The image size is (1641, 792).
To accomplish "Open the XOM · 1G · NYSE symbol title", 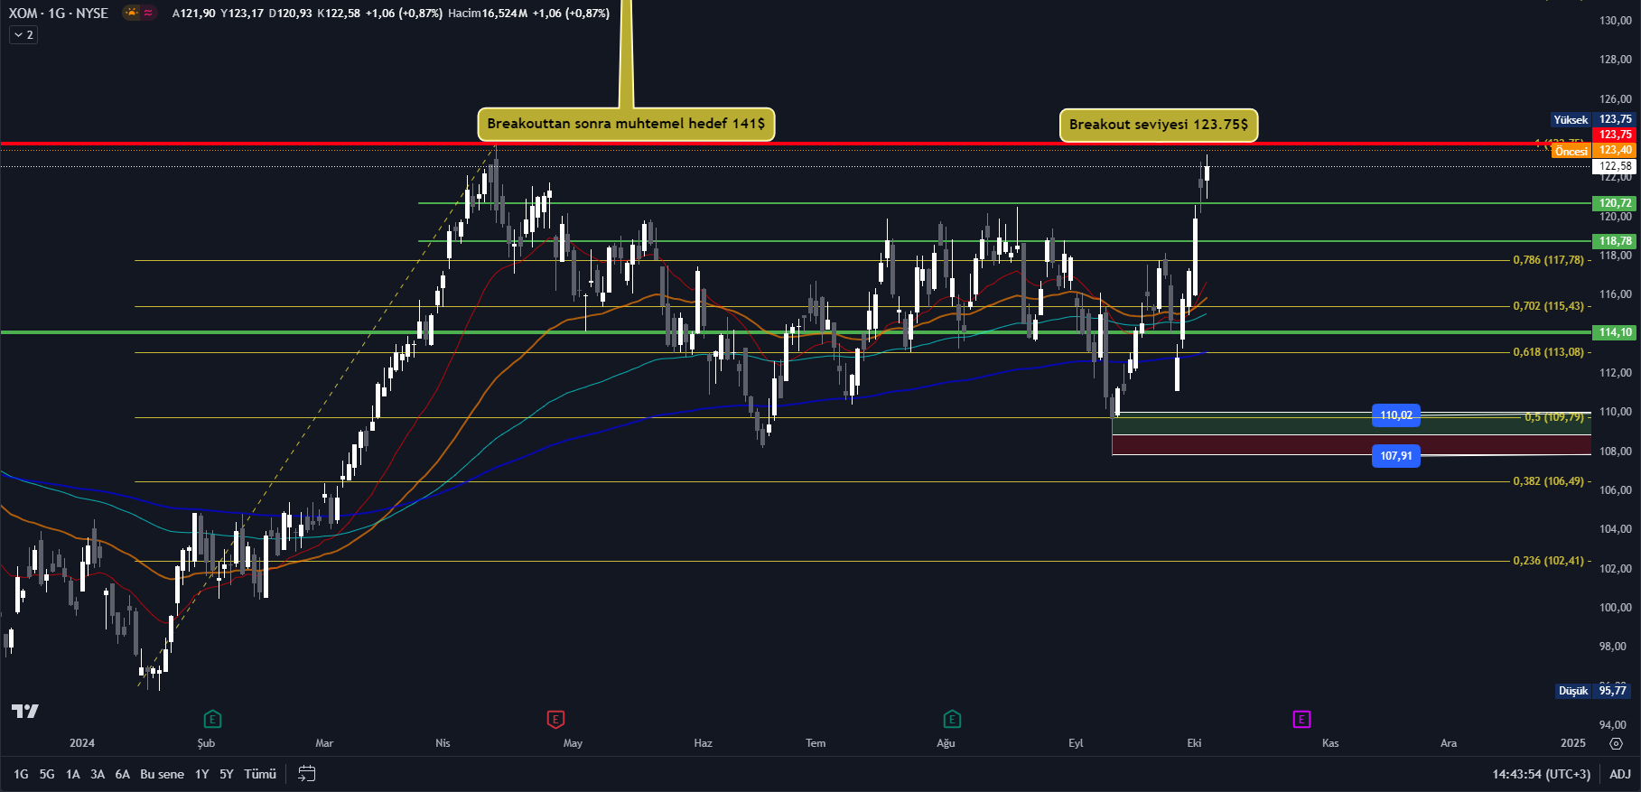I will (x=59, y=13).
